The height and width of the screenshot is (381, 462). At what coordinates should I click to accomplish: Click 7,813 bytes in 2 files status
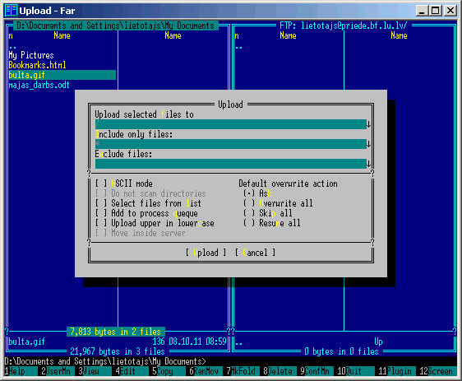(115, 332)
